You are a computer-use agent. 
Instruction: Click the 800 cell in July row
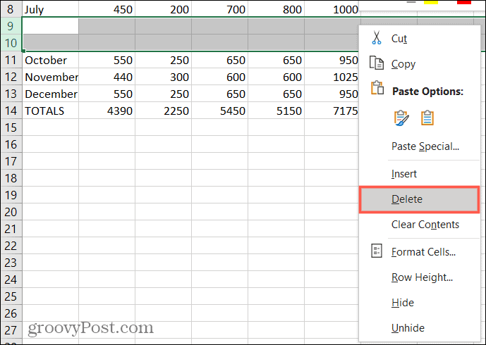[x=277, y=9]
